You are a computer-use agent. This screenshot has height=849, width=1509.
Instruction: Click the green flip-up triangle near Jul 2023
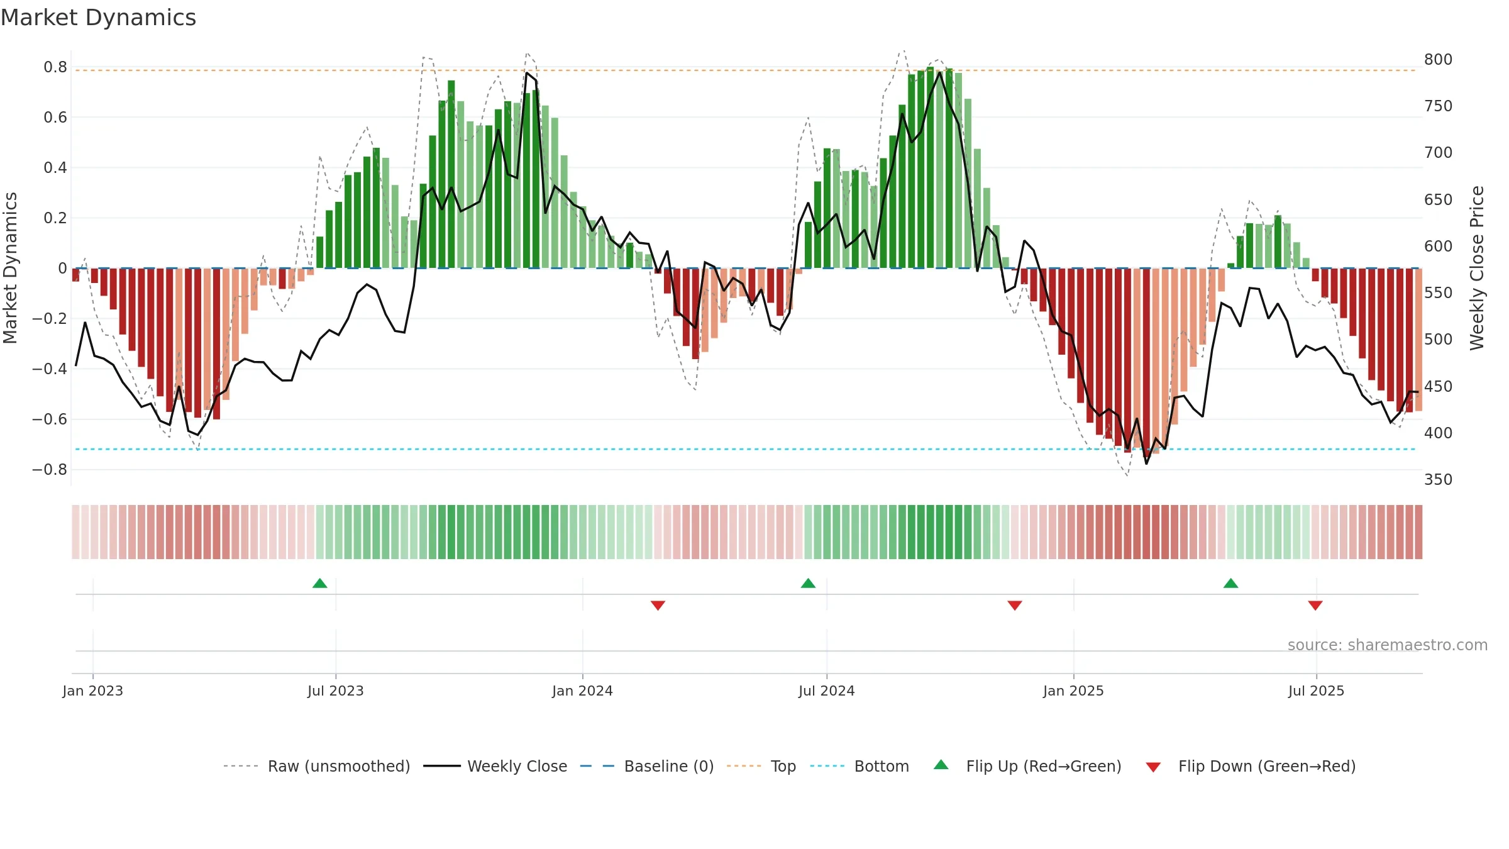click(320, 583)
